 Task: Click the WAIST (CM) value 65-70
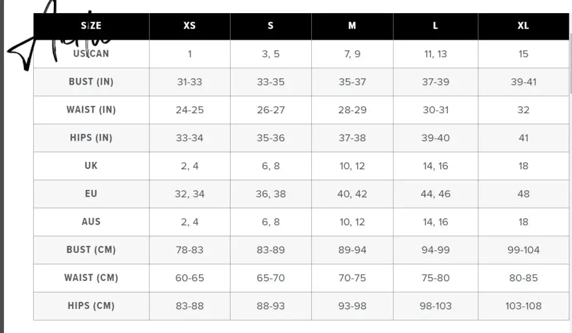tap(271, 278)
